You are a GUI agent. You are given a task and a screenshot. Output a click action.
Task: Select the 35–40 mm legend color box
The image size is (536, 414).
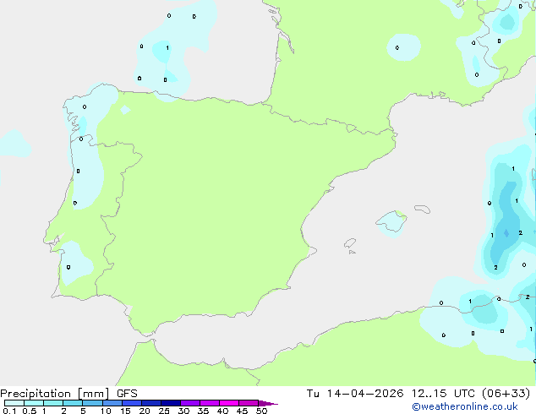(209, 403)
